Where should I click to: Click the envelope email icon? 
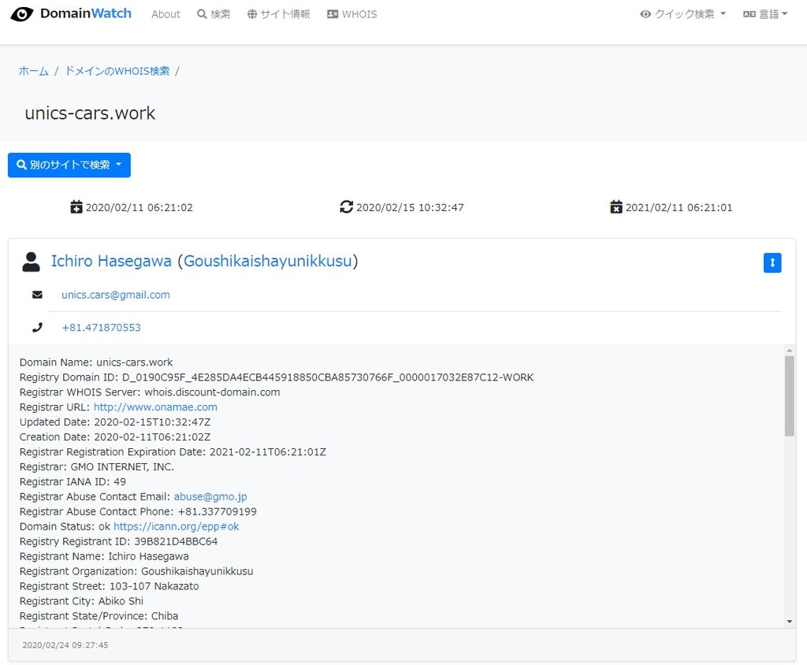(x=37, y=295)
